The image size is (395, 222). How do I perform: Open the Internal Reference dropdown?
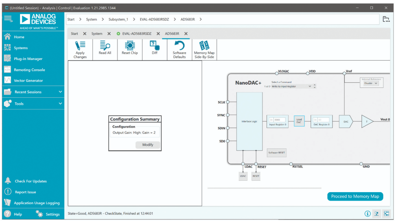point(371,83)
